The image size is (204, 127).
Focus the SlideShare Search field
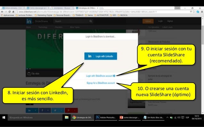[x=71, y=21]
